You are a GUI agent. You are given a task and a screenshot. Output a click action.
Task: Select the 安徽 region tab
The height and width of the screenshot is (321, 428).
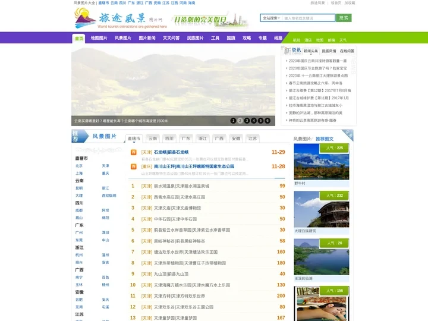[236, 139]
